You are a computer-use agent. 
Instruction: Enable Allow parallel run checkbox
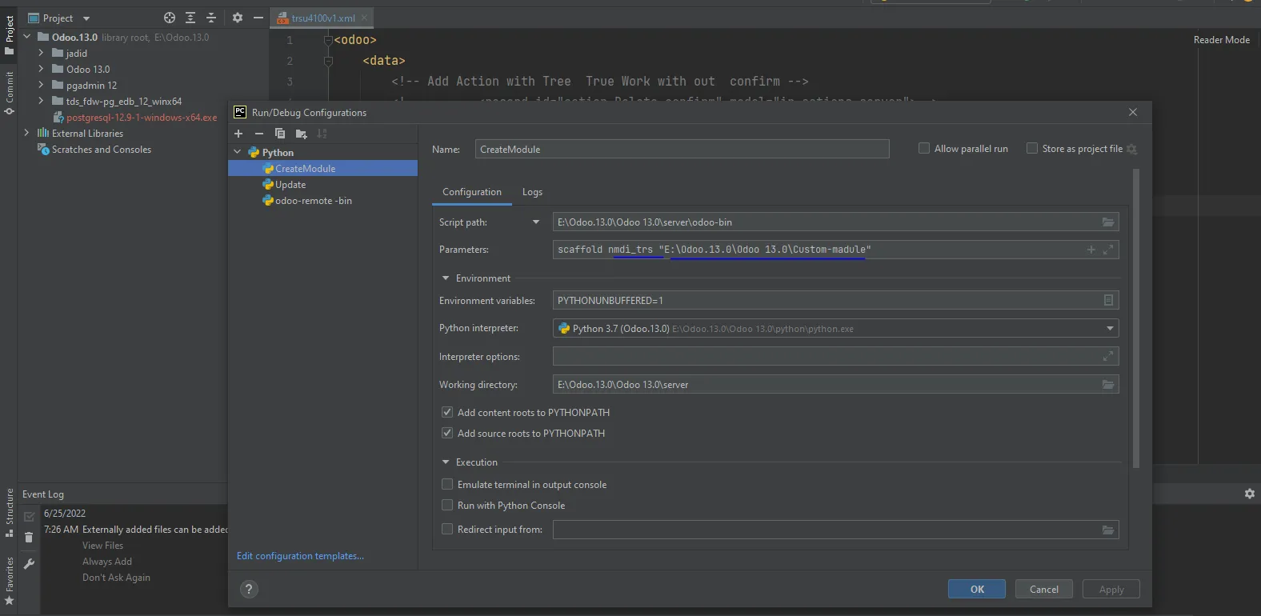tap(924, 149)
